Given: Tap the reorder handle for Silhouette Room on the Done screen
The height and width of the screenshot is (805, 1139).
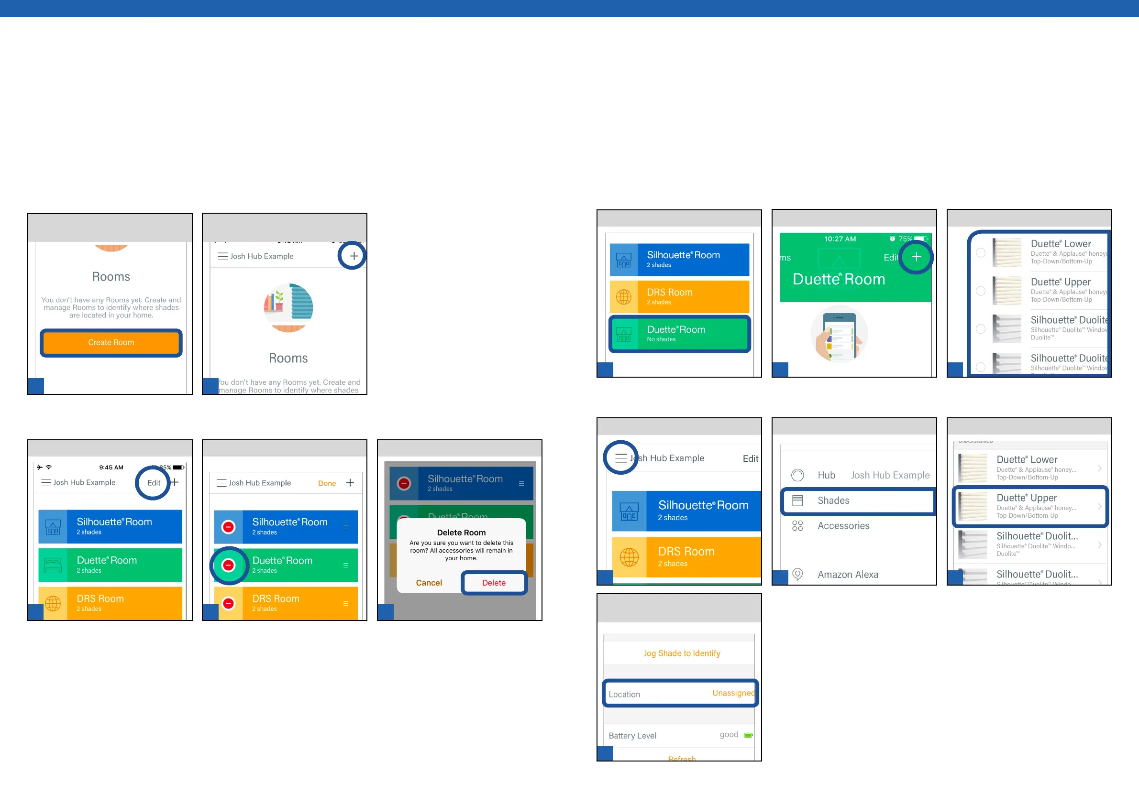Looking at the screenshot, I should 346,527.
